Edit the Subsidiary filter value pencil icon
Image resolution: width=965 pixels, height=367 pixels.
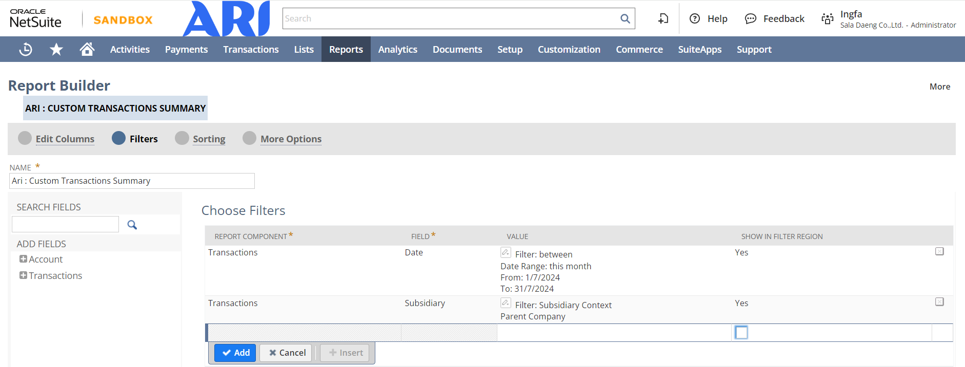pyautogui.click(x=506, y=303)
